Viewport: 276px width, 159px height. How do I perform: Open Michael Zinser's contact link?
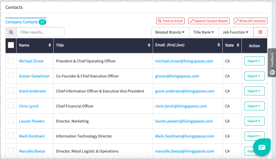click(x=31, y=61)
